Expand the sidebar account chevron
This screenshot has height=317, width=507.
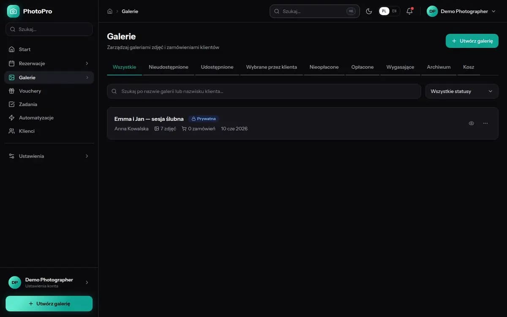(x=87, y=282)
